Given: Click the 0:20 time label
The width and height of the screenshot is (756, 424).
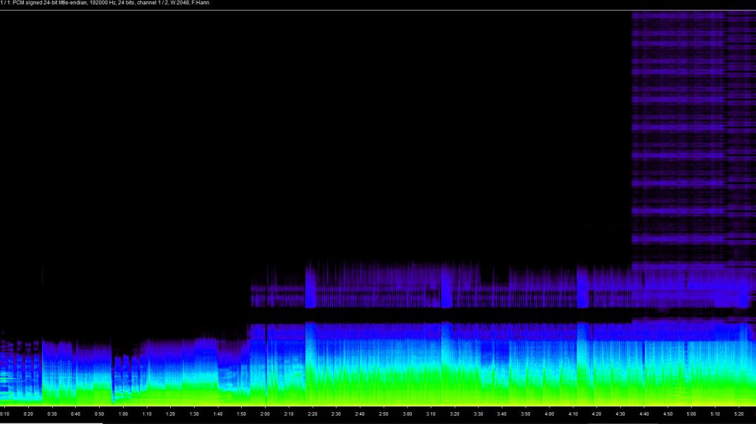Looking at the screenshot, I should 28,414.
